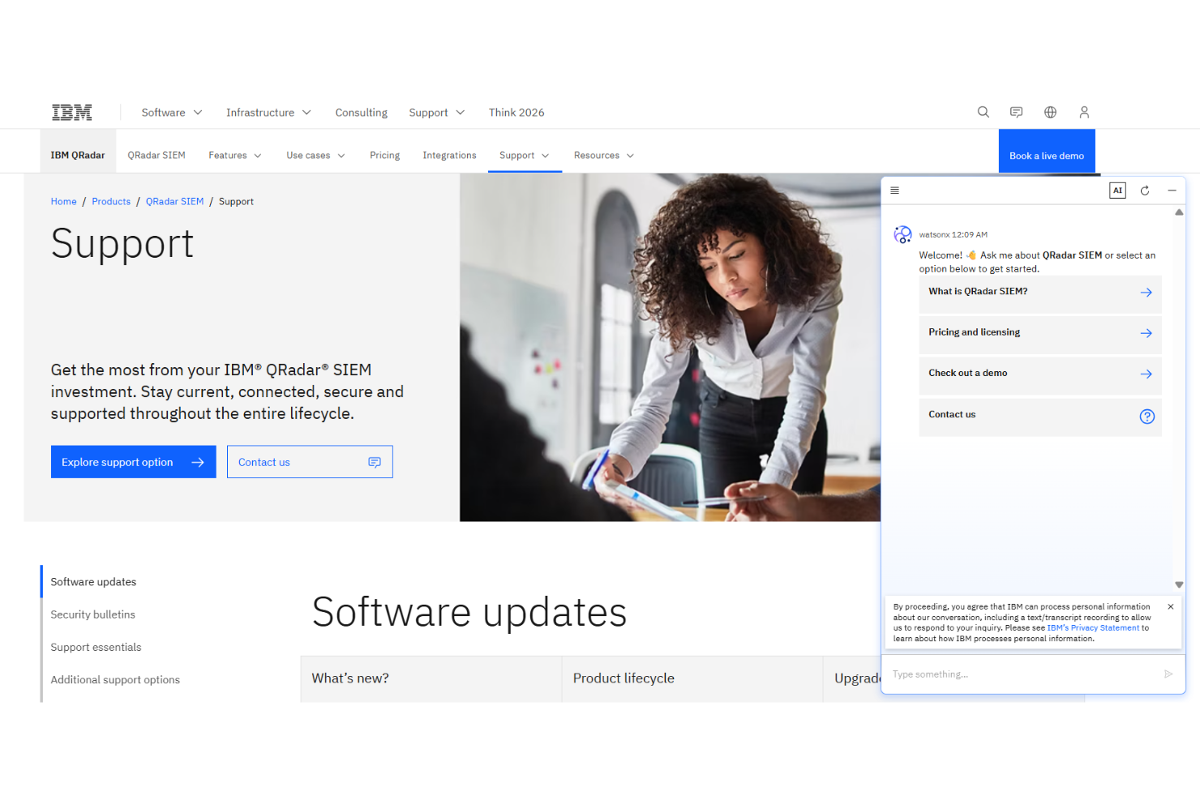Click the hero Contact us button

pyautogui.click(x=310, y=462)
